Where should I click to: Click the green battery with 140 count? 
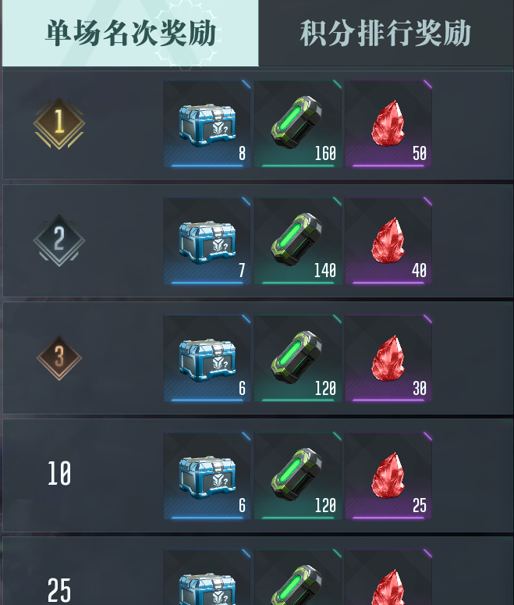[298, 240]
